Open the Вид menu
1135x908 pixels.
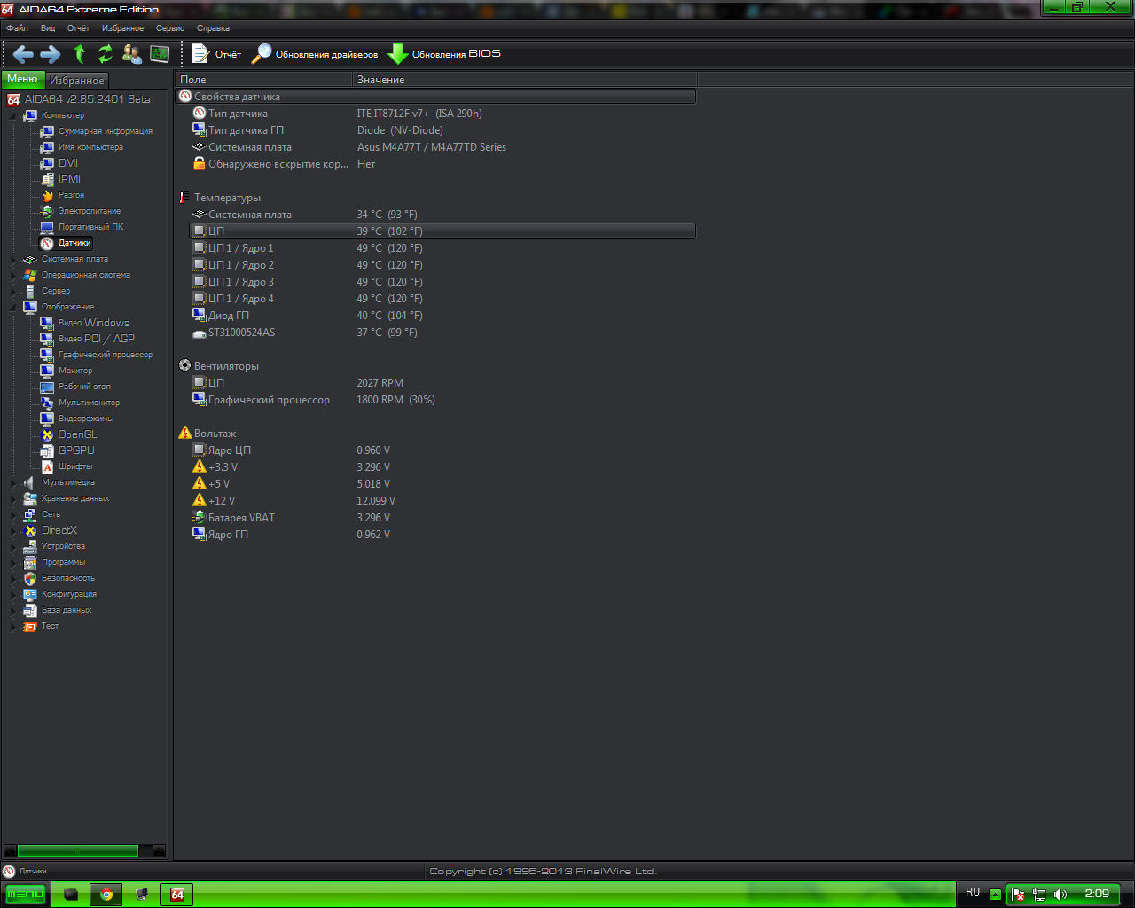(48, 28)
